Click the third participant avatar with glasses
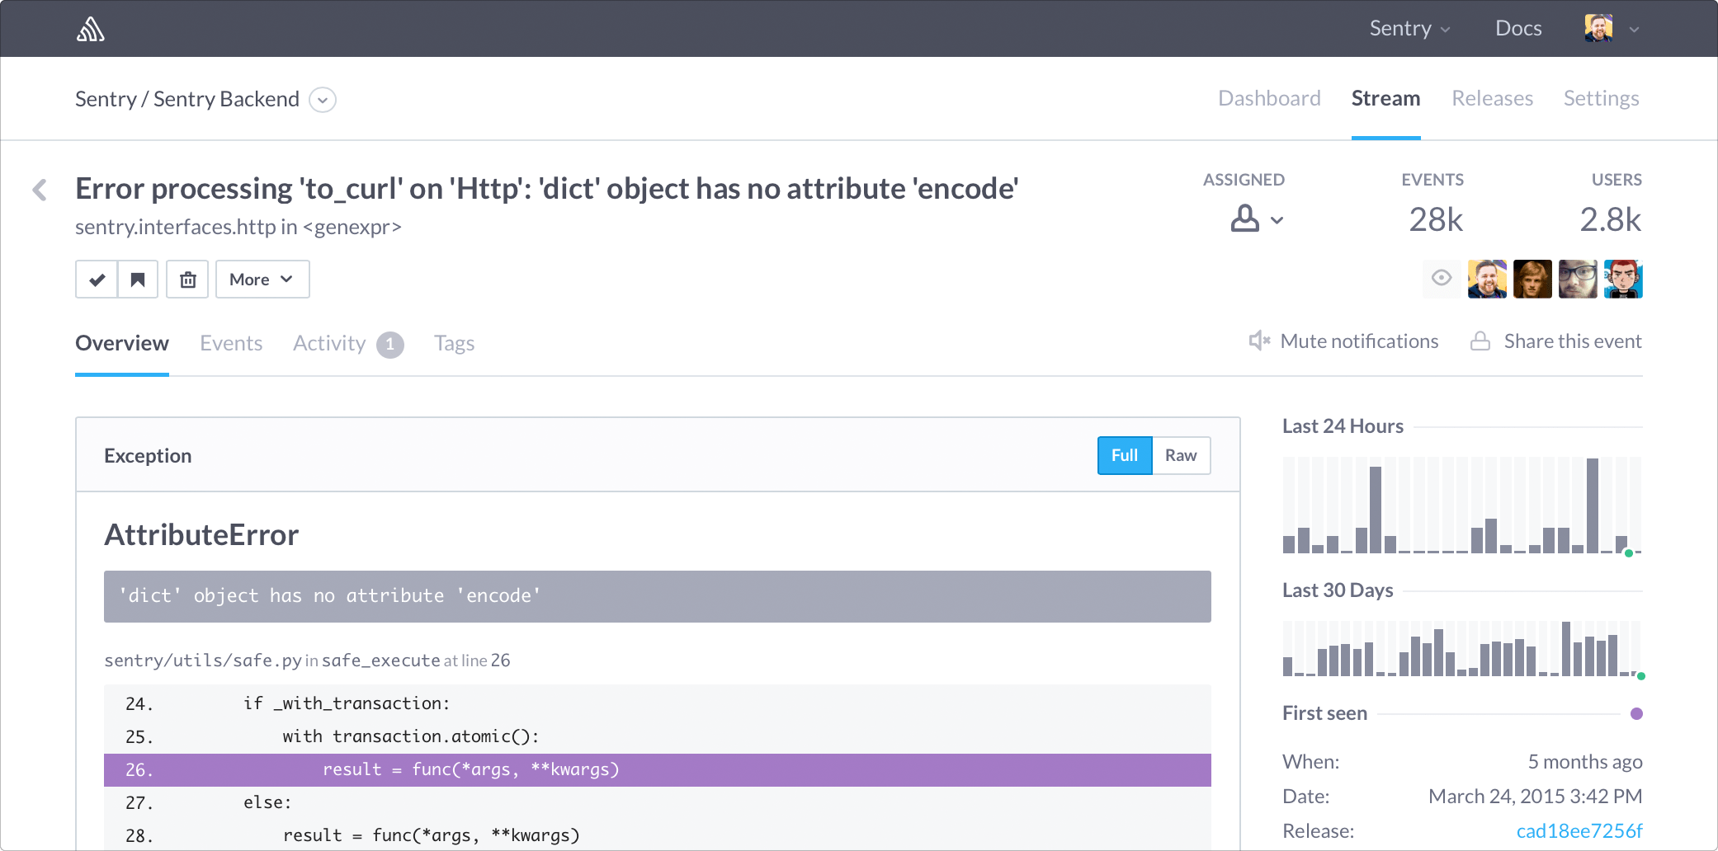Viewport: 1718px width, 851px height. pyautogui.click(x=1578, y=279)
